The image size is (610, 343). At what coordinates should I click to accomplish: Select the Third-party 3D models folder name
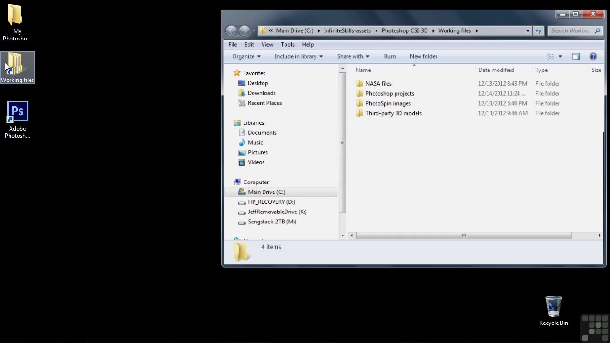394,113
